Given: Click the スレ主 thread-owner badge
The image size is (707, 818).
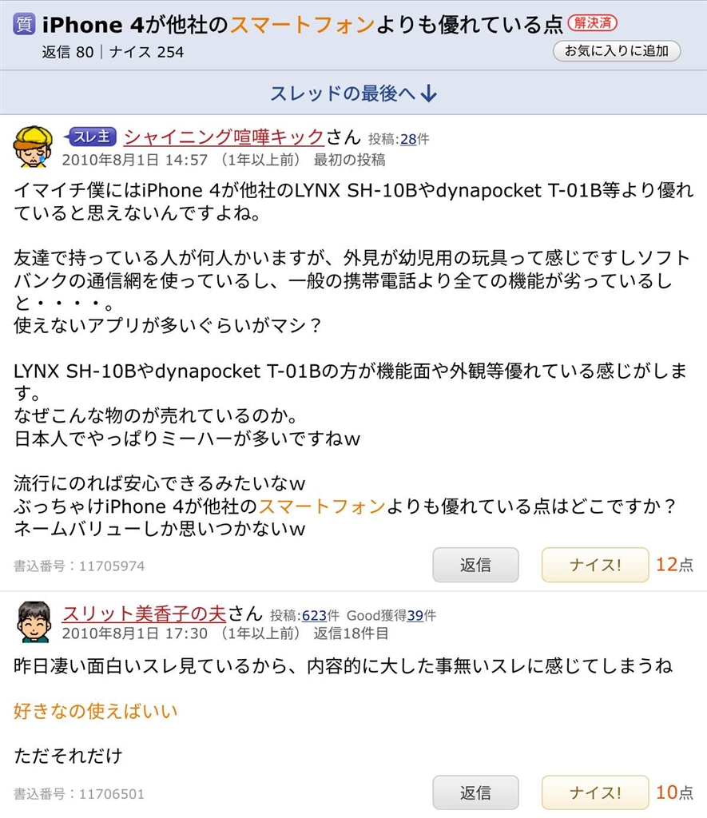Looking at the screenshot, I should [x=89, y=137].
